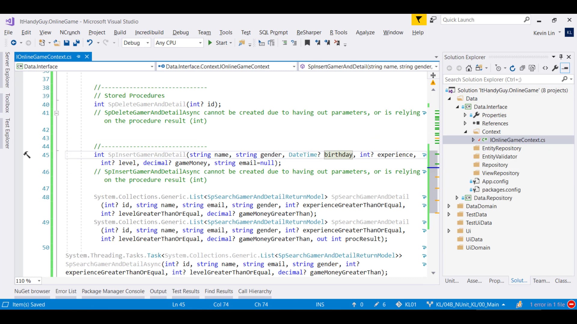Viewport: 577px width, 324px height.
Task: Click the Collapse All icon in Solution Explorer
Action: 522,68
